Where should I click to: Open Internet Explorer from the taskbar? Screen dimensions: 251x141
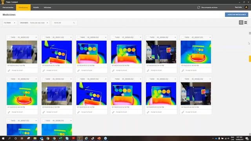coord(86,138)
